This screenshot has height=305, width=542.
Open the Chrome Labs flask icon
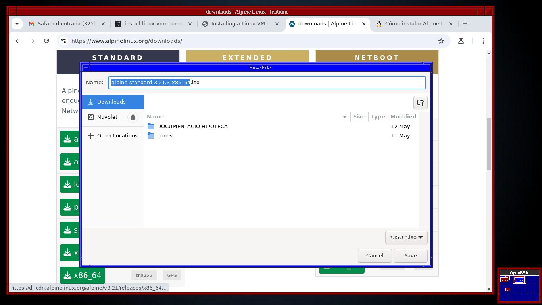pyautogui.click(x=461, y=41)
